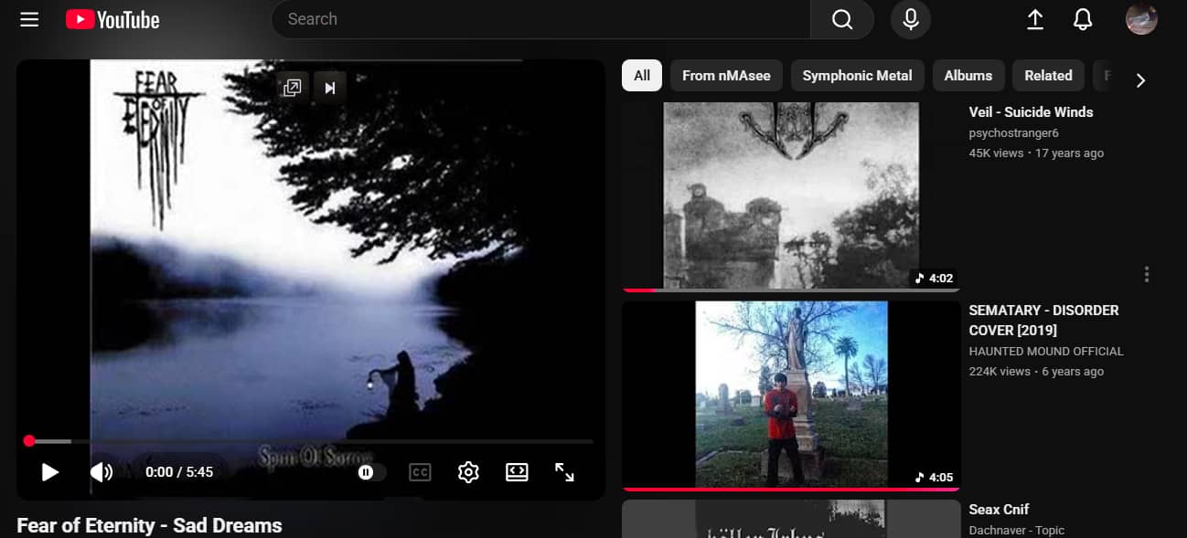Visit Dachnaver - Topic channel
This screenshot has height=538, width=1187.
[1016, 530]
